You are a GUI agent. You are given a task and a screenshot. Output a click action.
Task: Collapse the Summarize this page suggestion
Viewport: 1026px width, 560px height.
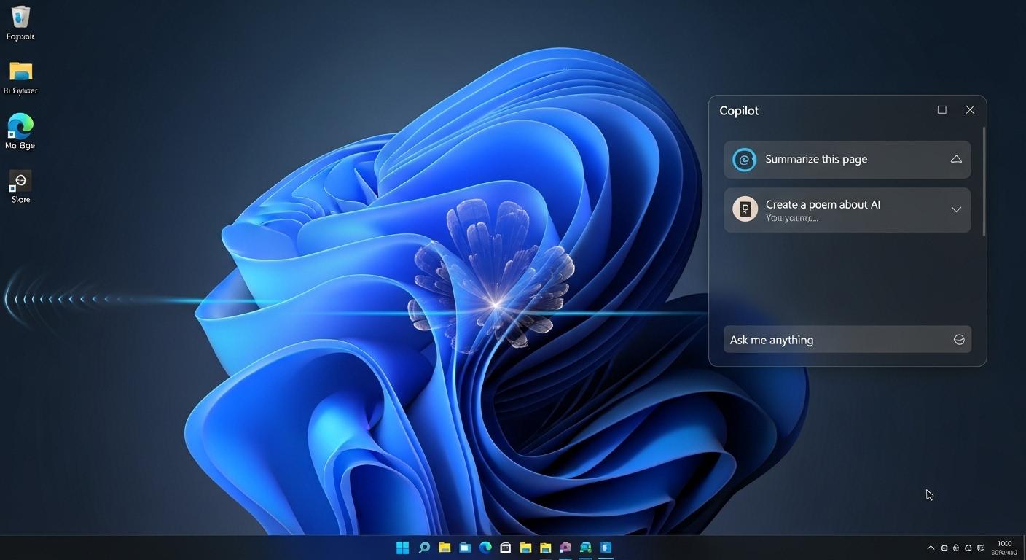coord(956,158)
